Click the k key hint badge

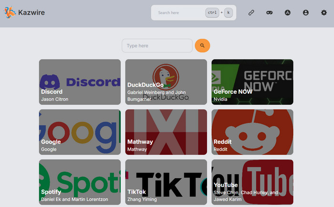click(x=229, y=12)
